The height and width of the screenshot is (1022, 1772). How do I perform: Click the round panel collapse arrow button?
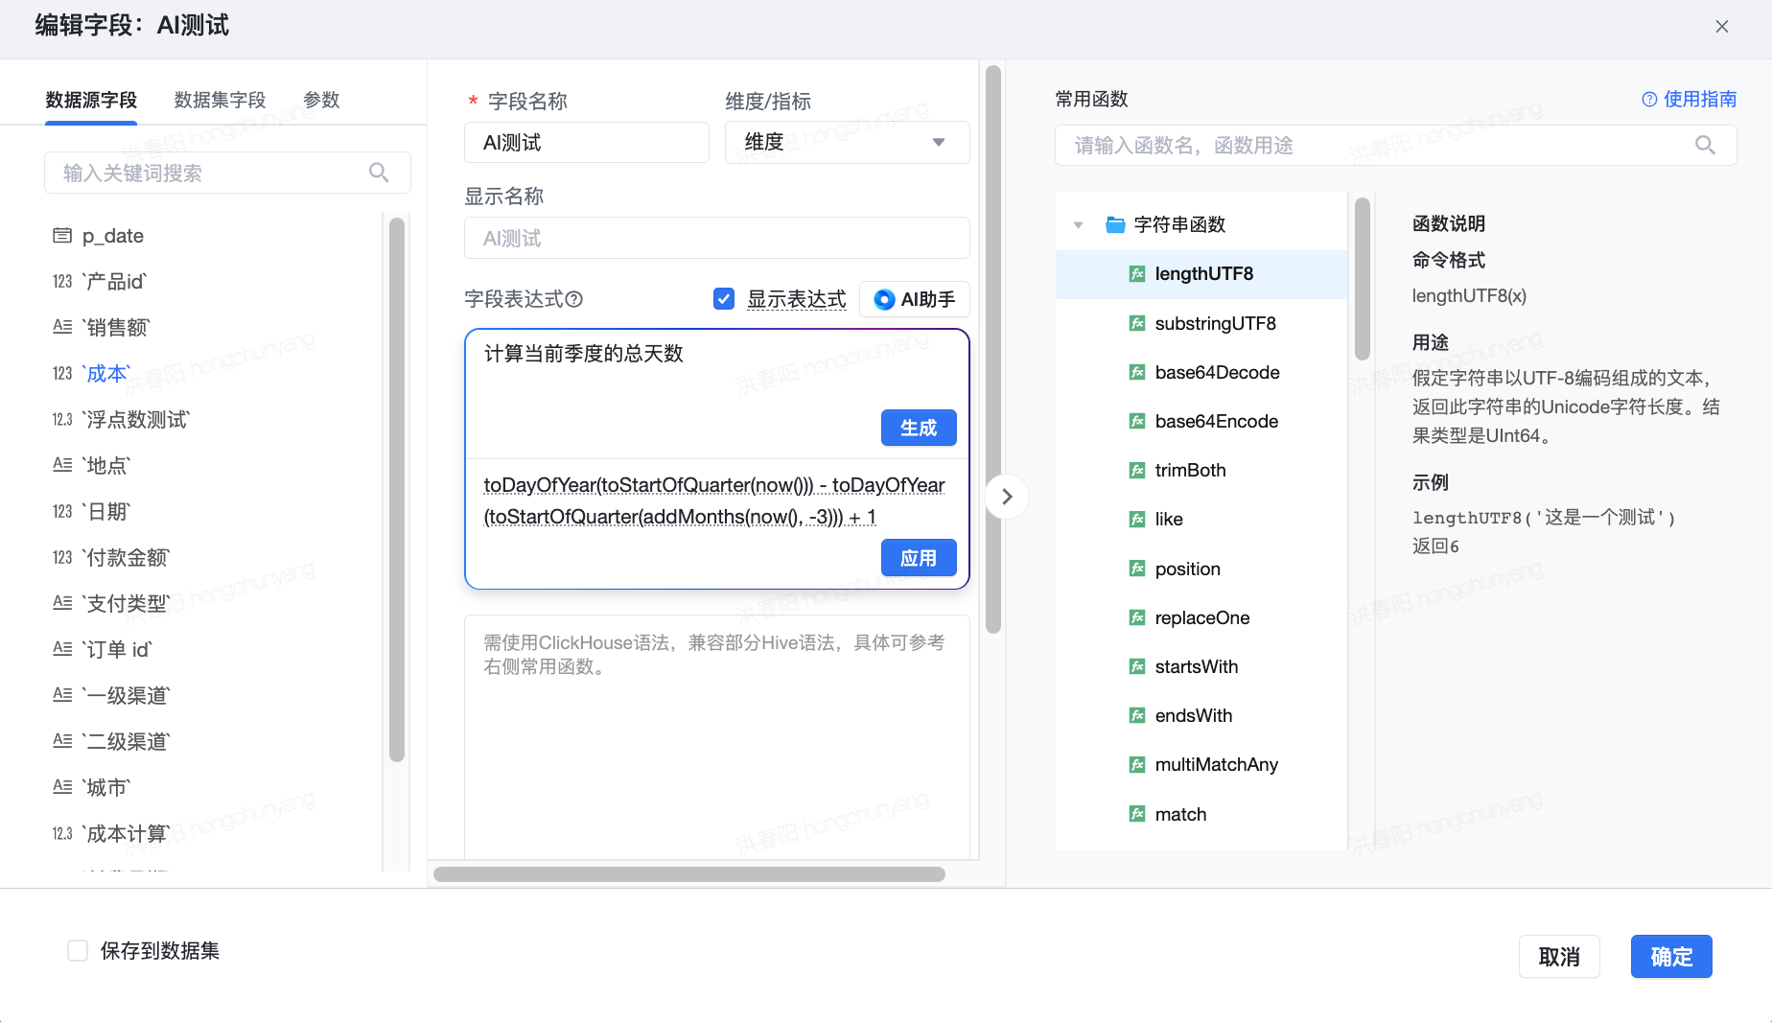[1007, 497]
